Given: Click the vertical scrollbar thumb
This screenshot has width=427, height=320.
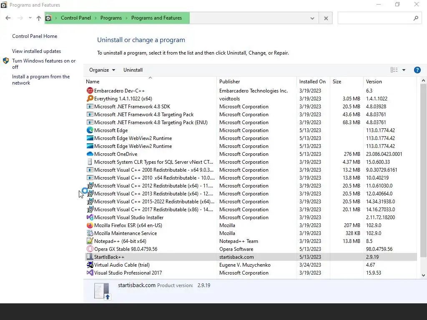Looking at the screenshot, I should point(423,170).
